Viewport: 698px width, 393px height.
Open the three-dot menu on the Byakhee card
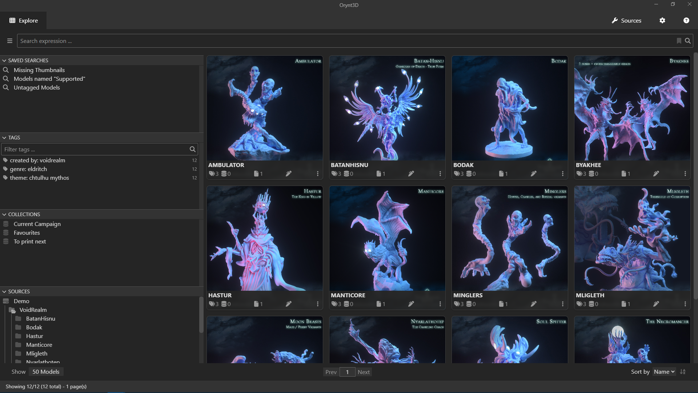[685, 174]
